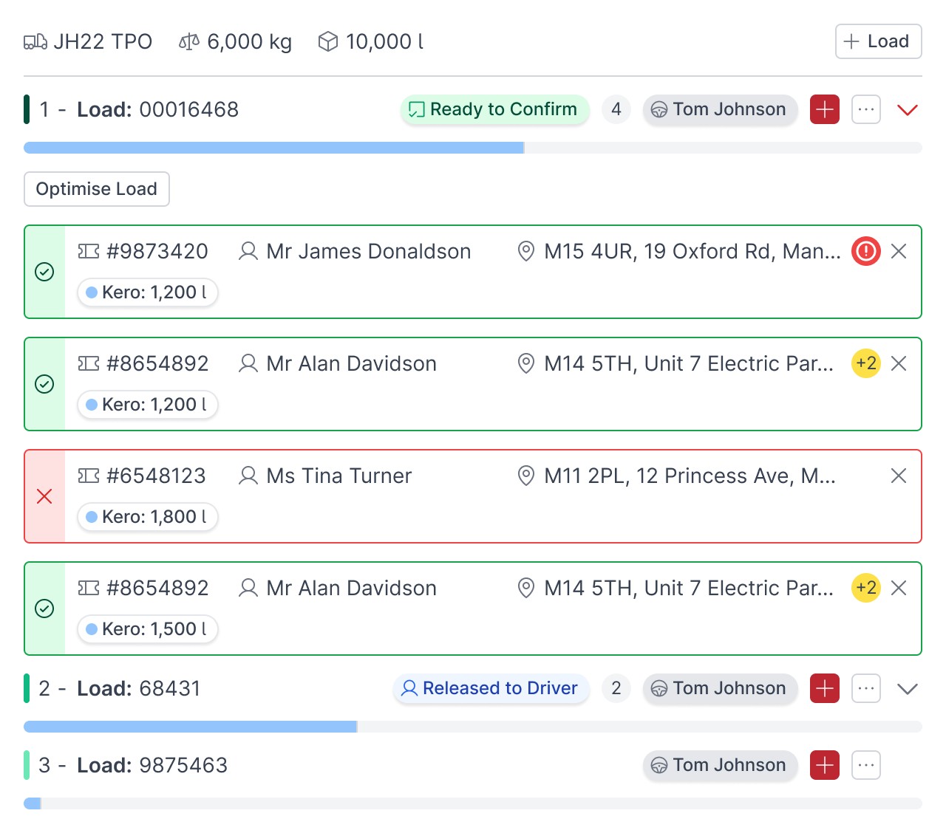
Task: Click the Optimise Load button
Action: [x=97, y=189]
